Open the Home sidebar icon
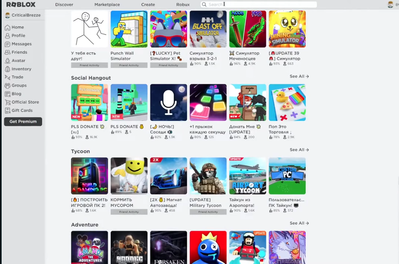 [7, 28]
